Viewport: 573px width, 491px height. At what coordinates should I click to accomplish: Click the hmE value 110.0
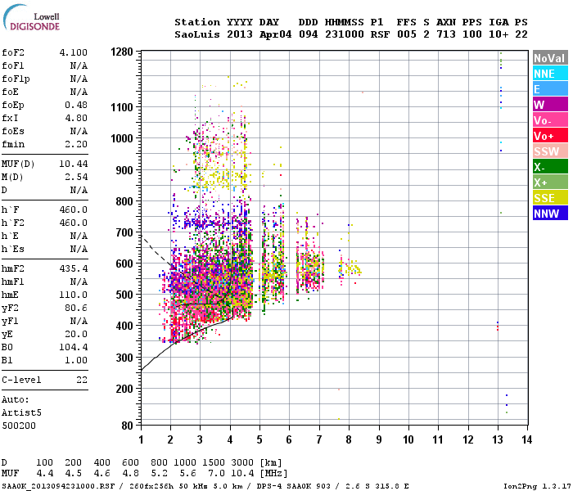[74, 295]
